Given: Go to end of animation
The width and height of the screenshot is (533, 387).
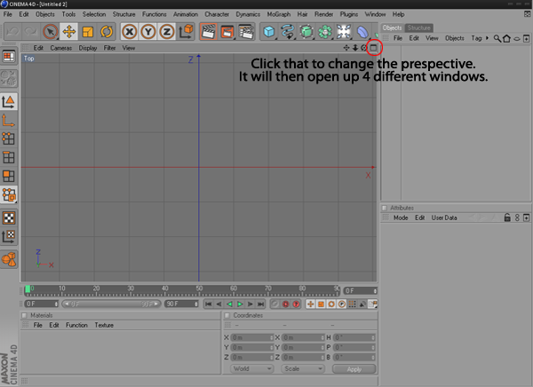Looking at the screenshot, I should (260, 304).
